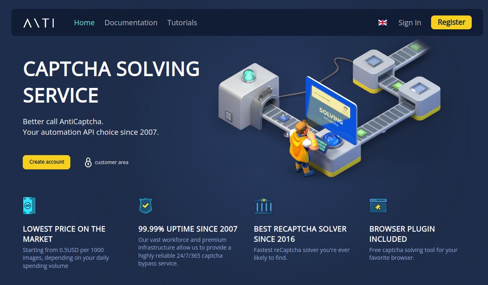This screenshot has height=285, width=488.
Task: Click the Captcha Solving Service headline
Action: 111,82
